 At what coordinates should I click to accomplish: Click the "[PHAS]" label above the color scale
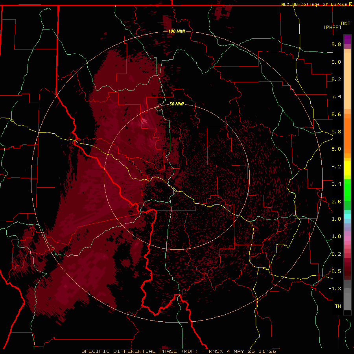(x=332, y=27)
